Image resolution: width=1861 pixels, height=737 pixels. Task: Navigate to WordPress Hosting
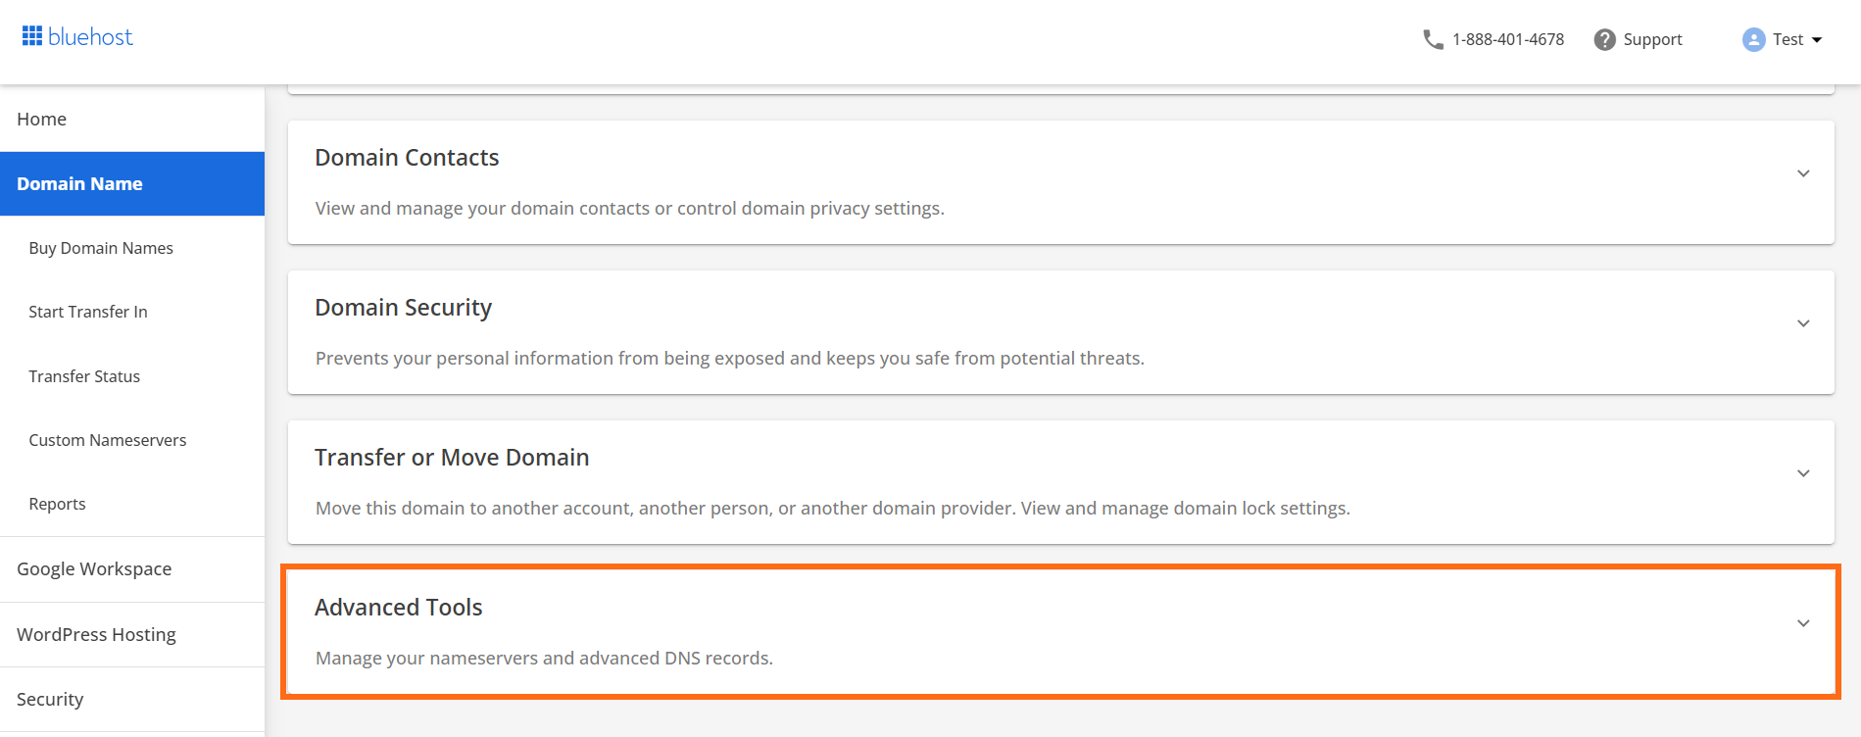pos(96,634)
